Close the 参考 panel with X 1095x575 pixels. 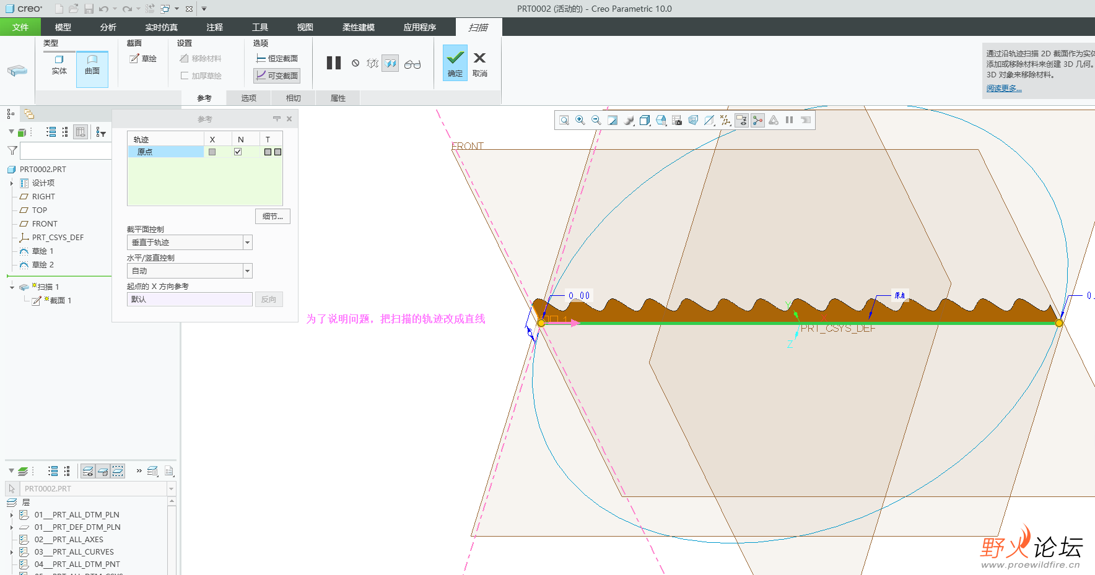(x=289, y=119)
